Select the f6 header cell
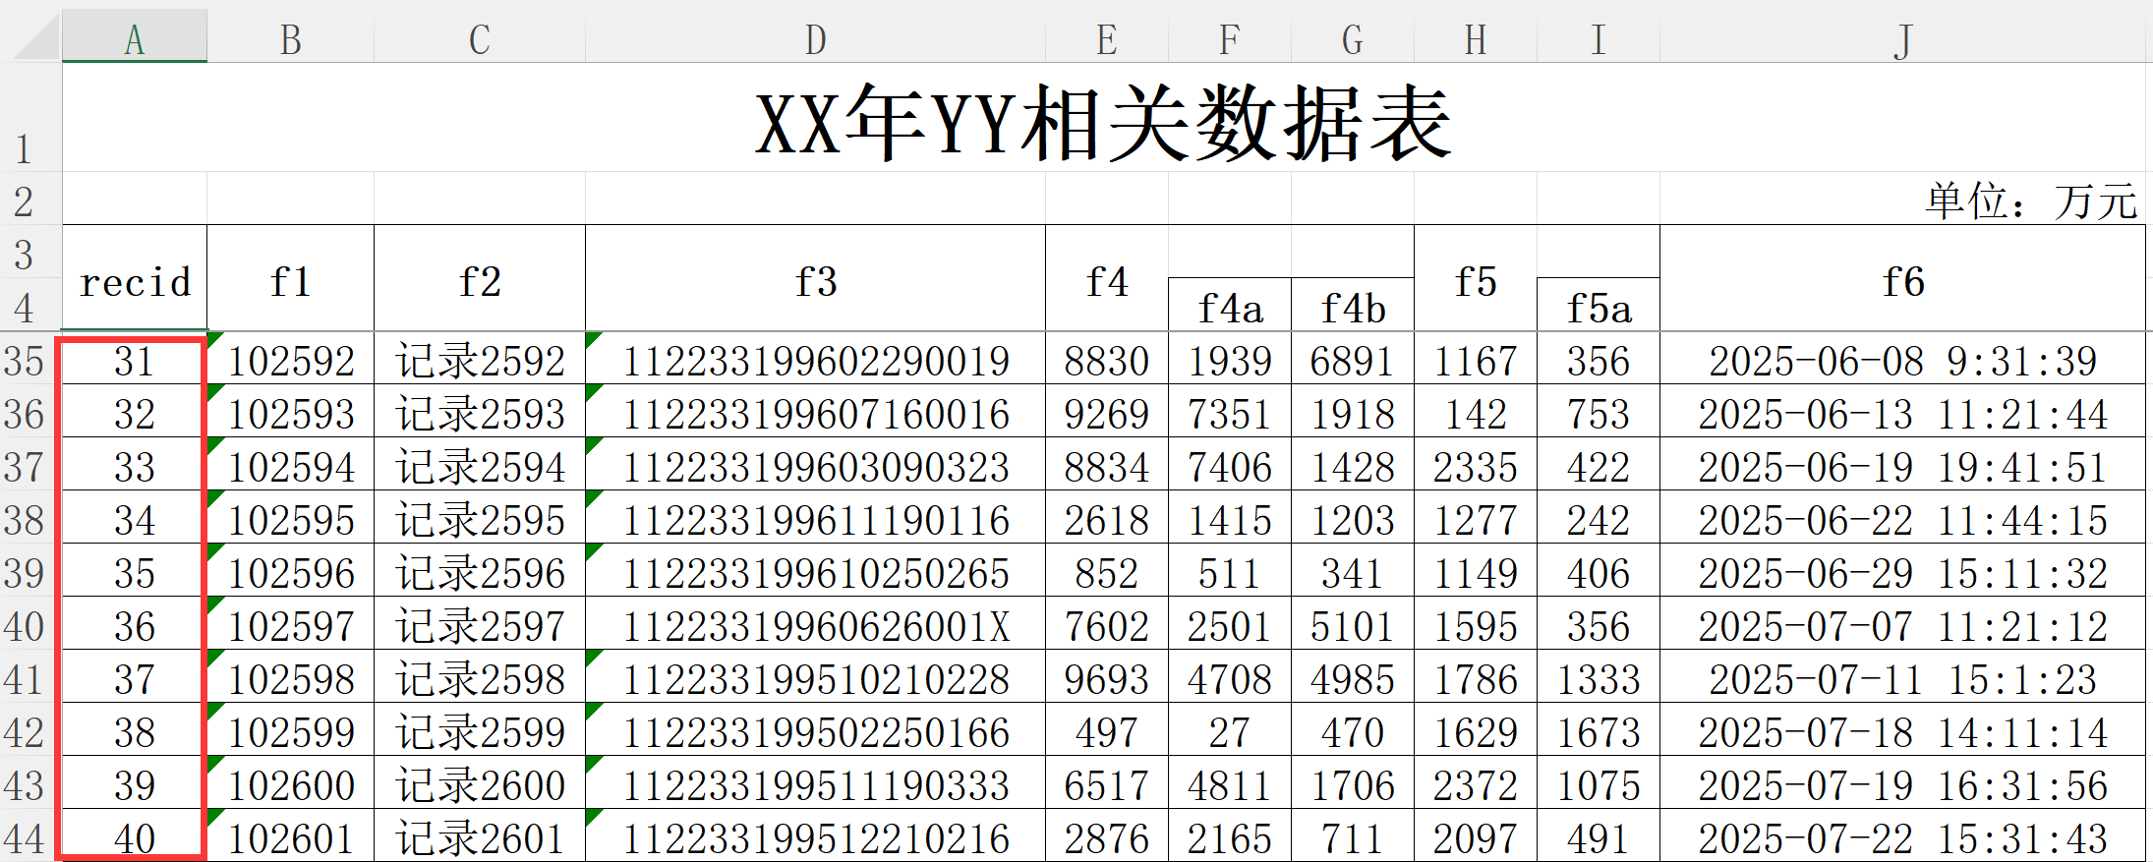The width and height of the screenshot is (2153, 862). click(x=1902, y=282)
